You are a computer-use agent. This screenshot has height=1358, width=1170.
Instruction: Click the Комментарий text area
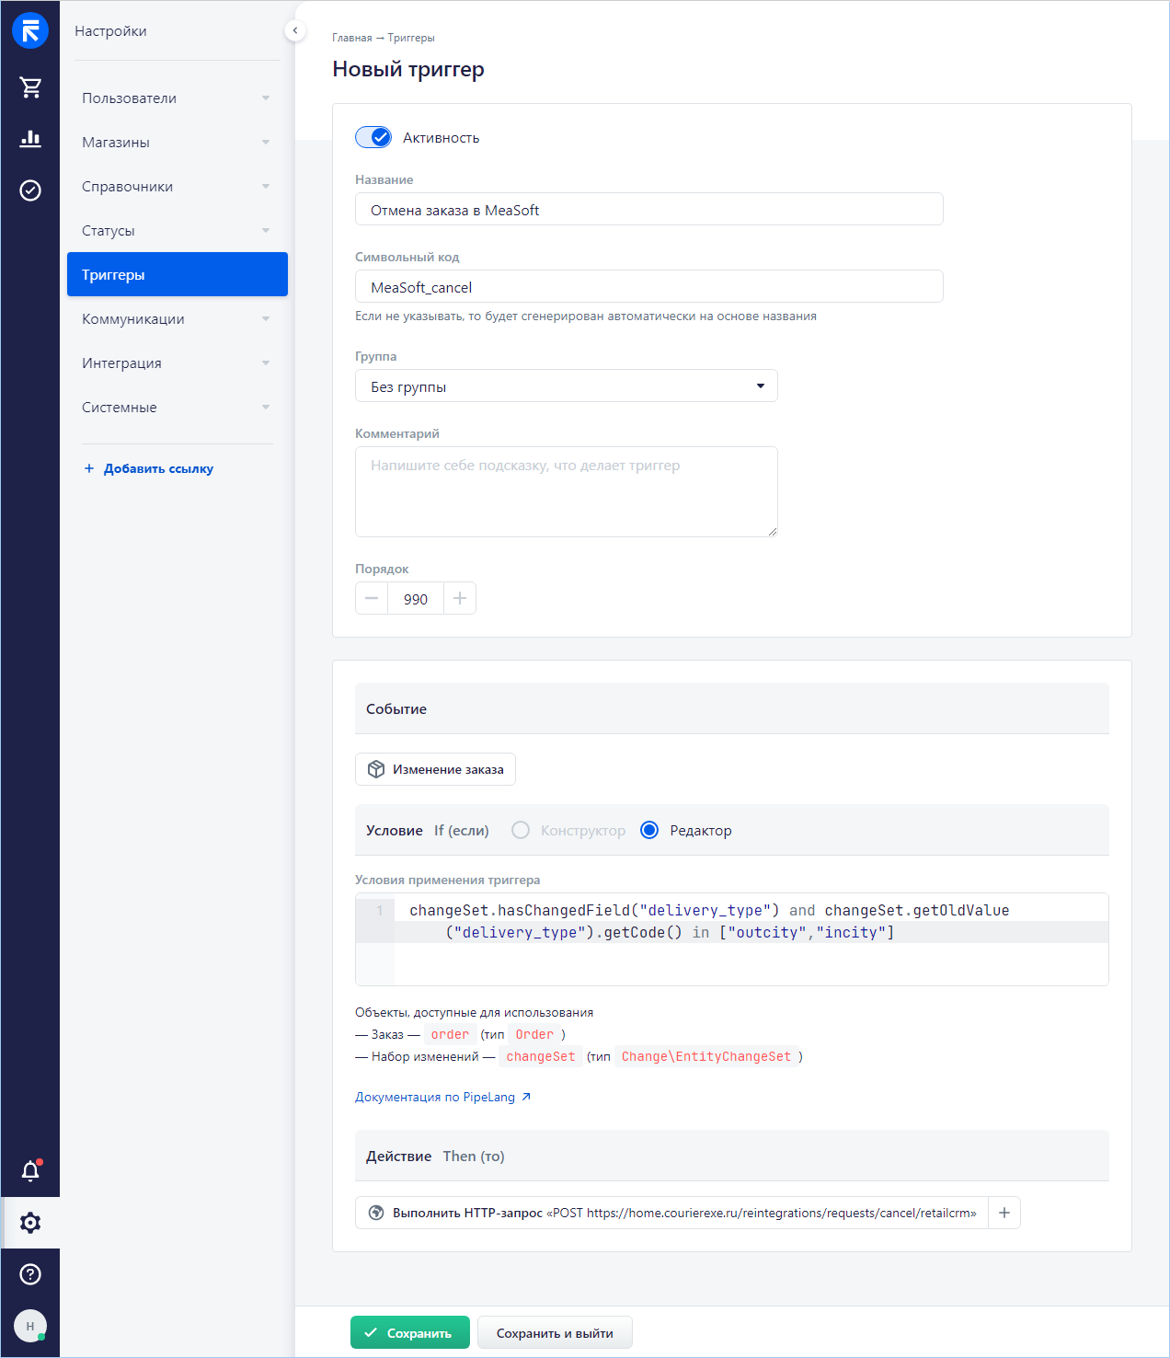(x=567, y=491)
